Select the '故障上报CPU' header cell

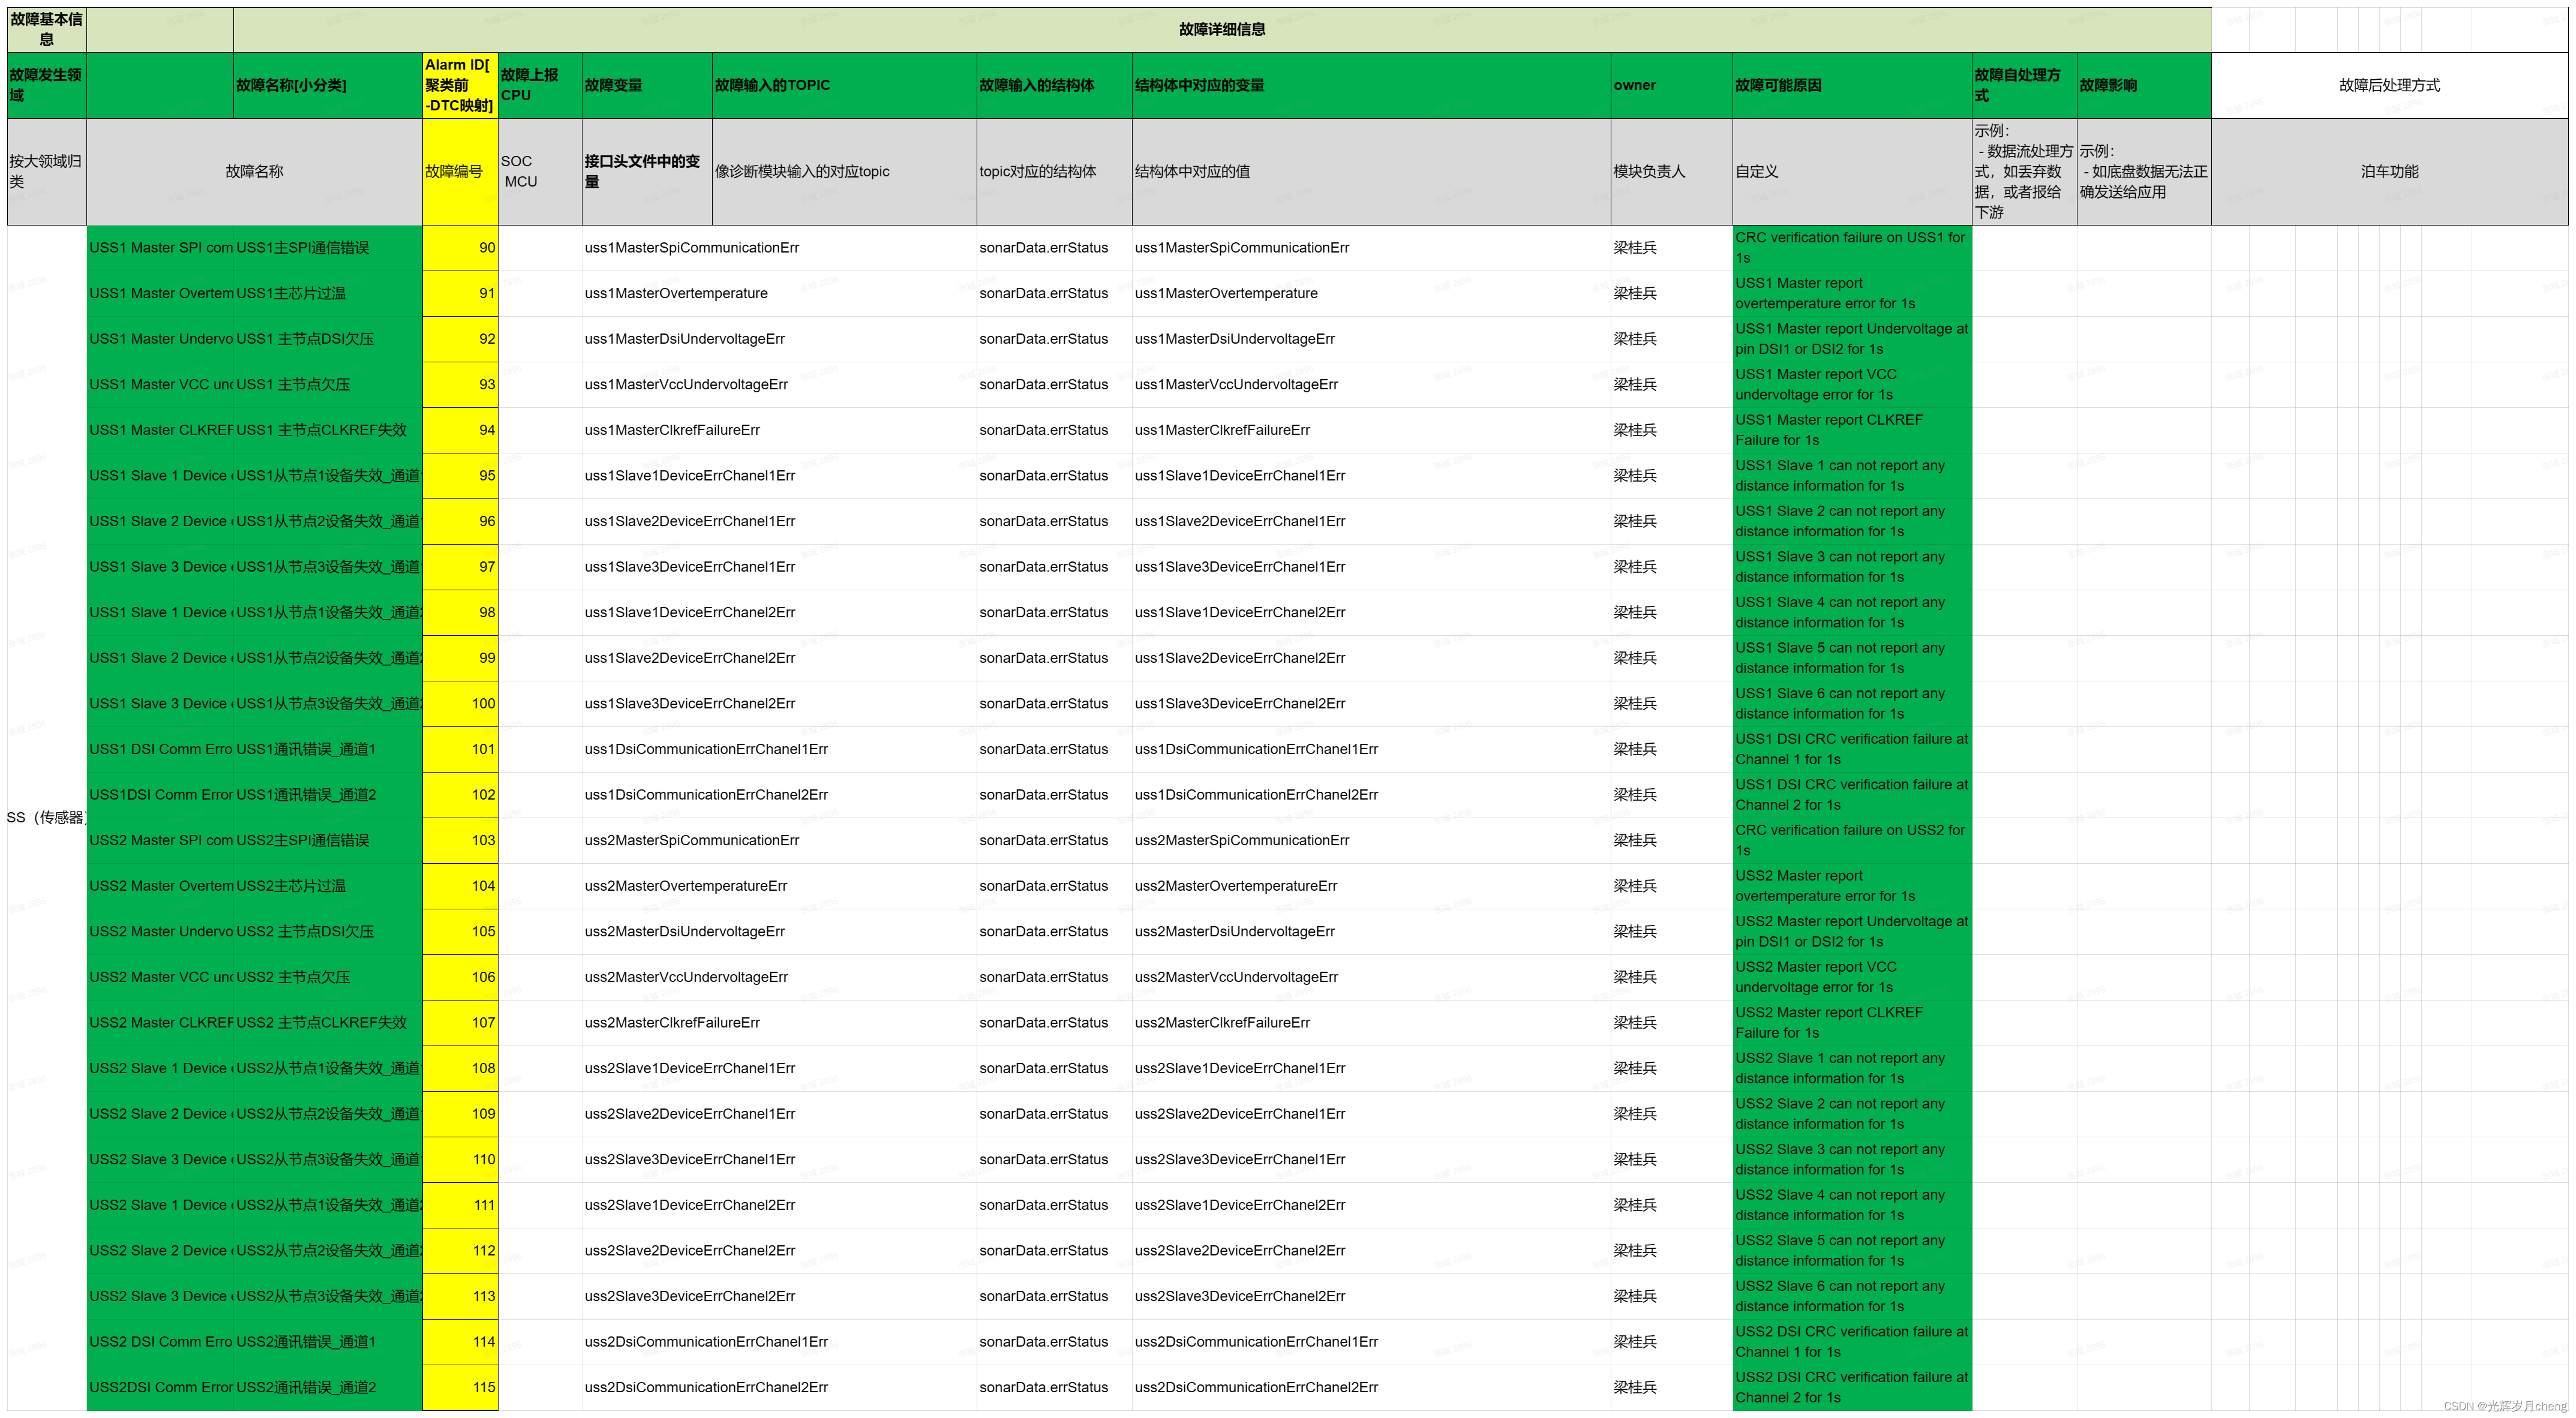click(x=540, y=86)
